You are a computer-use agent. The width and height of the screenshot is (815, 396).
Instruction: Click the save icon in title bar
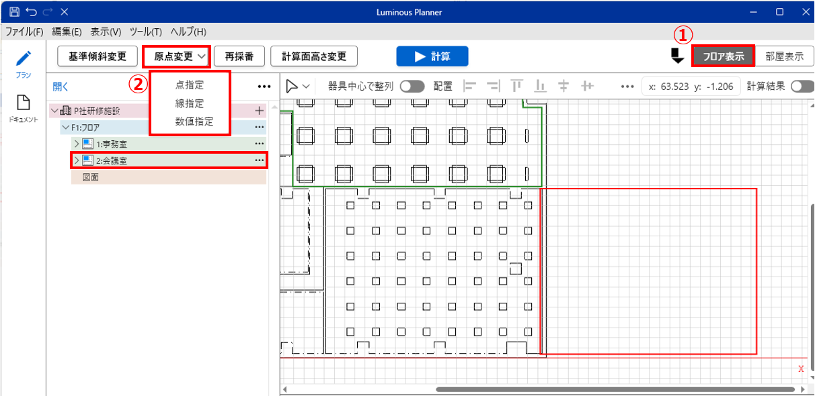coord(14,11)
